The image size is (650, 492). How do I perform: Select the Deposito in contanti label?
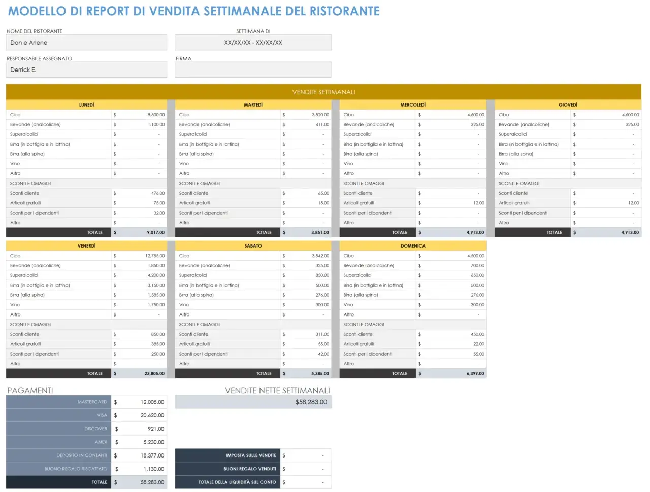[x=82, y=455]
